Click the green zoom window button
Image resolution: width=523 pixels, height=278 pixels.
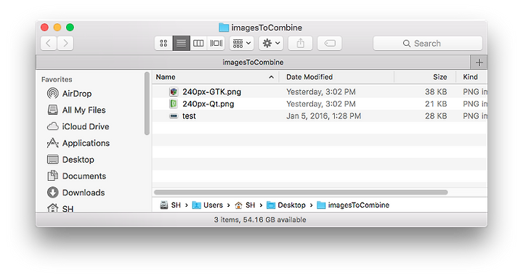[x=70, y=28]
